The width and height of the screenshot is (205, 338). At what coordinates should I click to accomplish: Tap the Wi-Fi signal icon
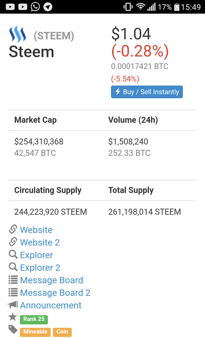(x=140, y=7)
